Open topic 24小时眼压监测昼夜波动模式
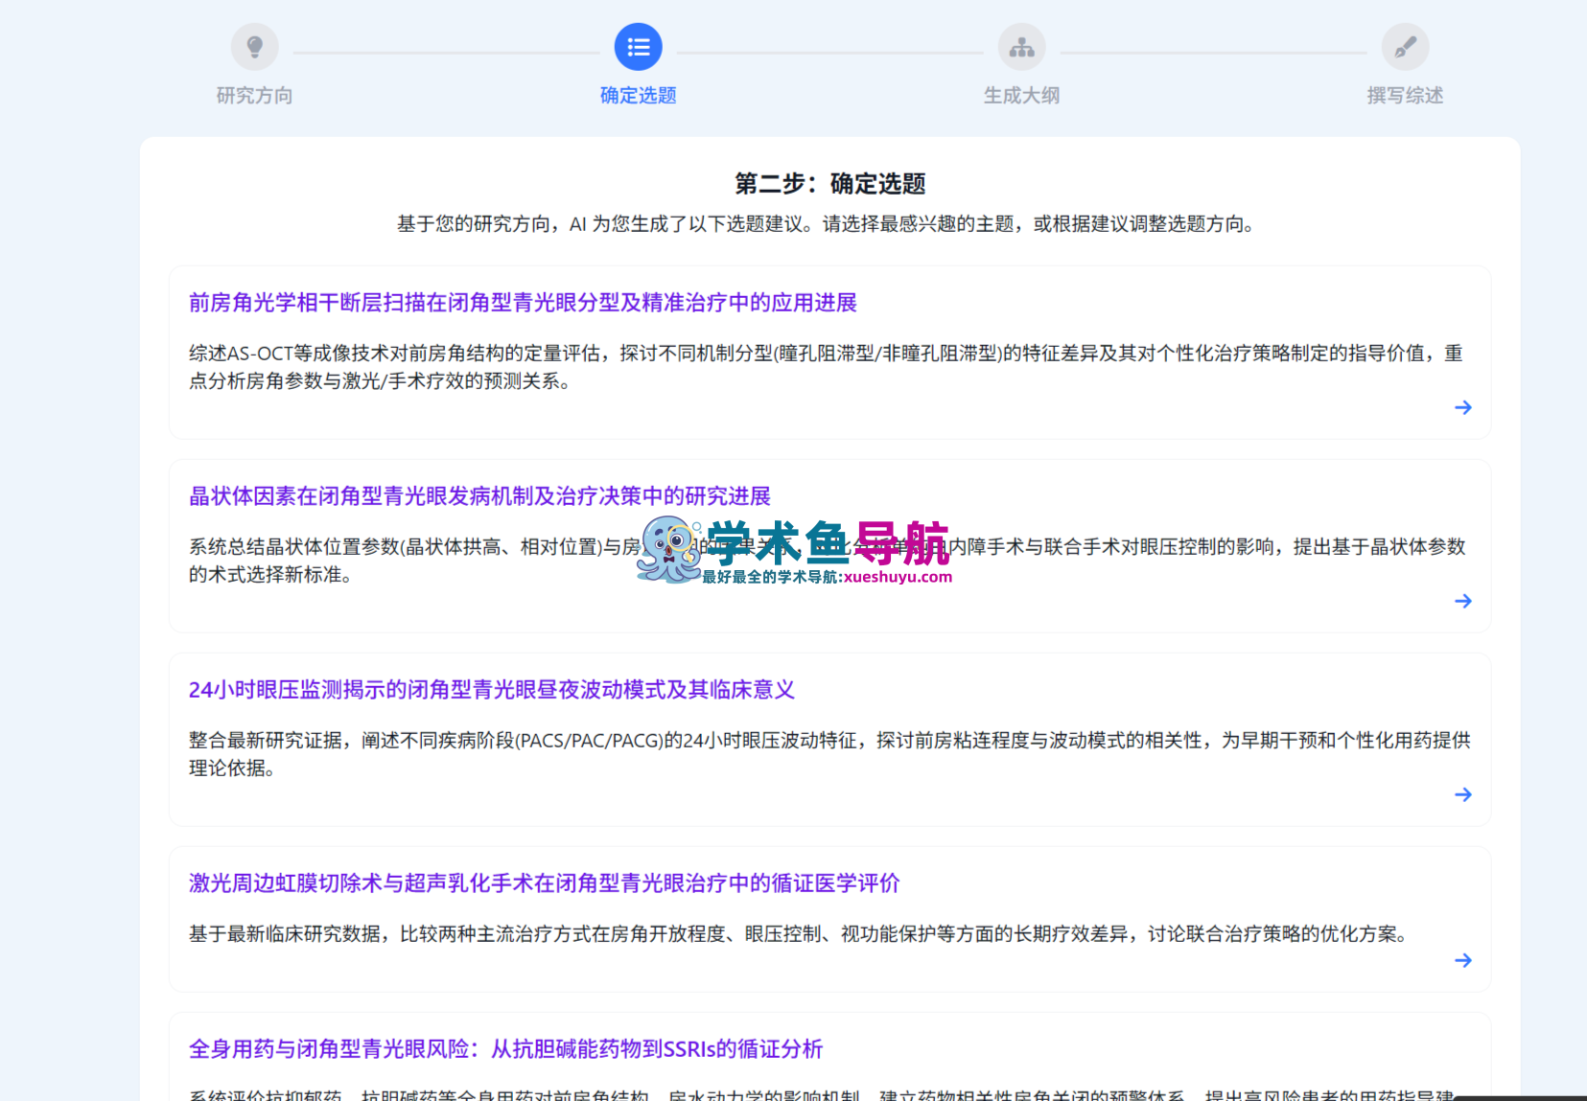 pos(492,690)
